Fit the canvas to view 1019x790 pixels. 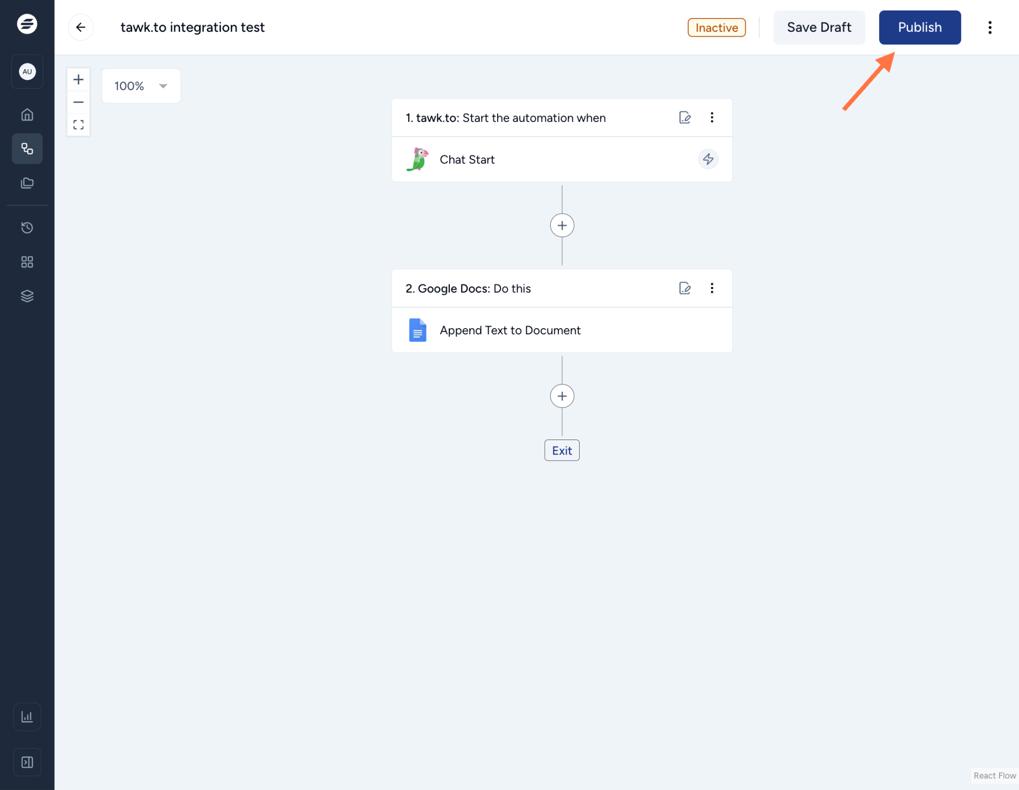(78, 124)
